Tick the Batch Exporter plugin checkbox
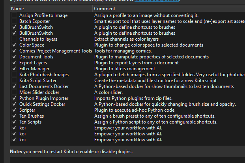 pyautogui.click(x=14, y=21)
